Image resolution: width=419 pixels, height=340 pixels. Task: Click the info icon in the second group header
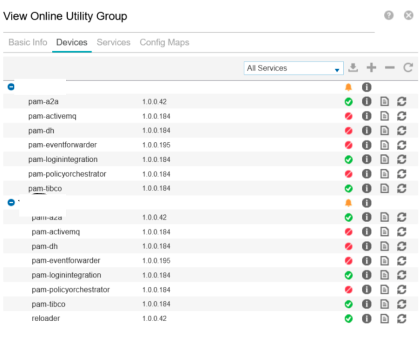(x=366, y=203)
